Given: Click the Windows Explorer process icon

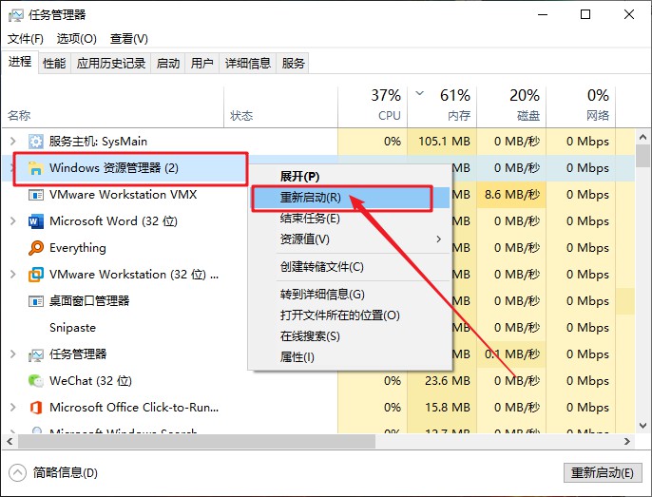Looking at the screenshot, I should 35,168.
